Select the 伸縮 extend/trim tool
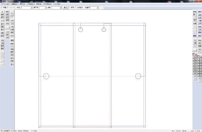The height and width of the screenshot is (132, 202). (12, 49)
